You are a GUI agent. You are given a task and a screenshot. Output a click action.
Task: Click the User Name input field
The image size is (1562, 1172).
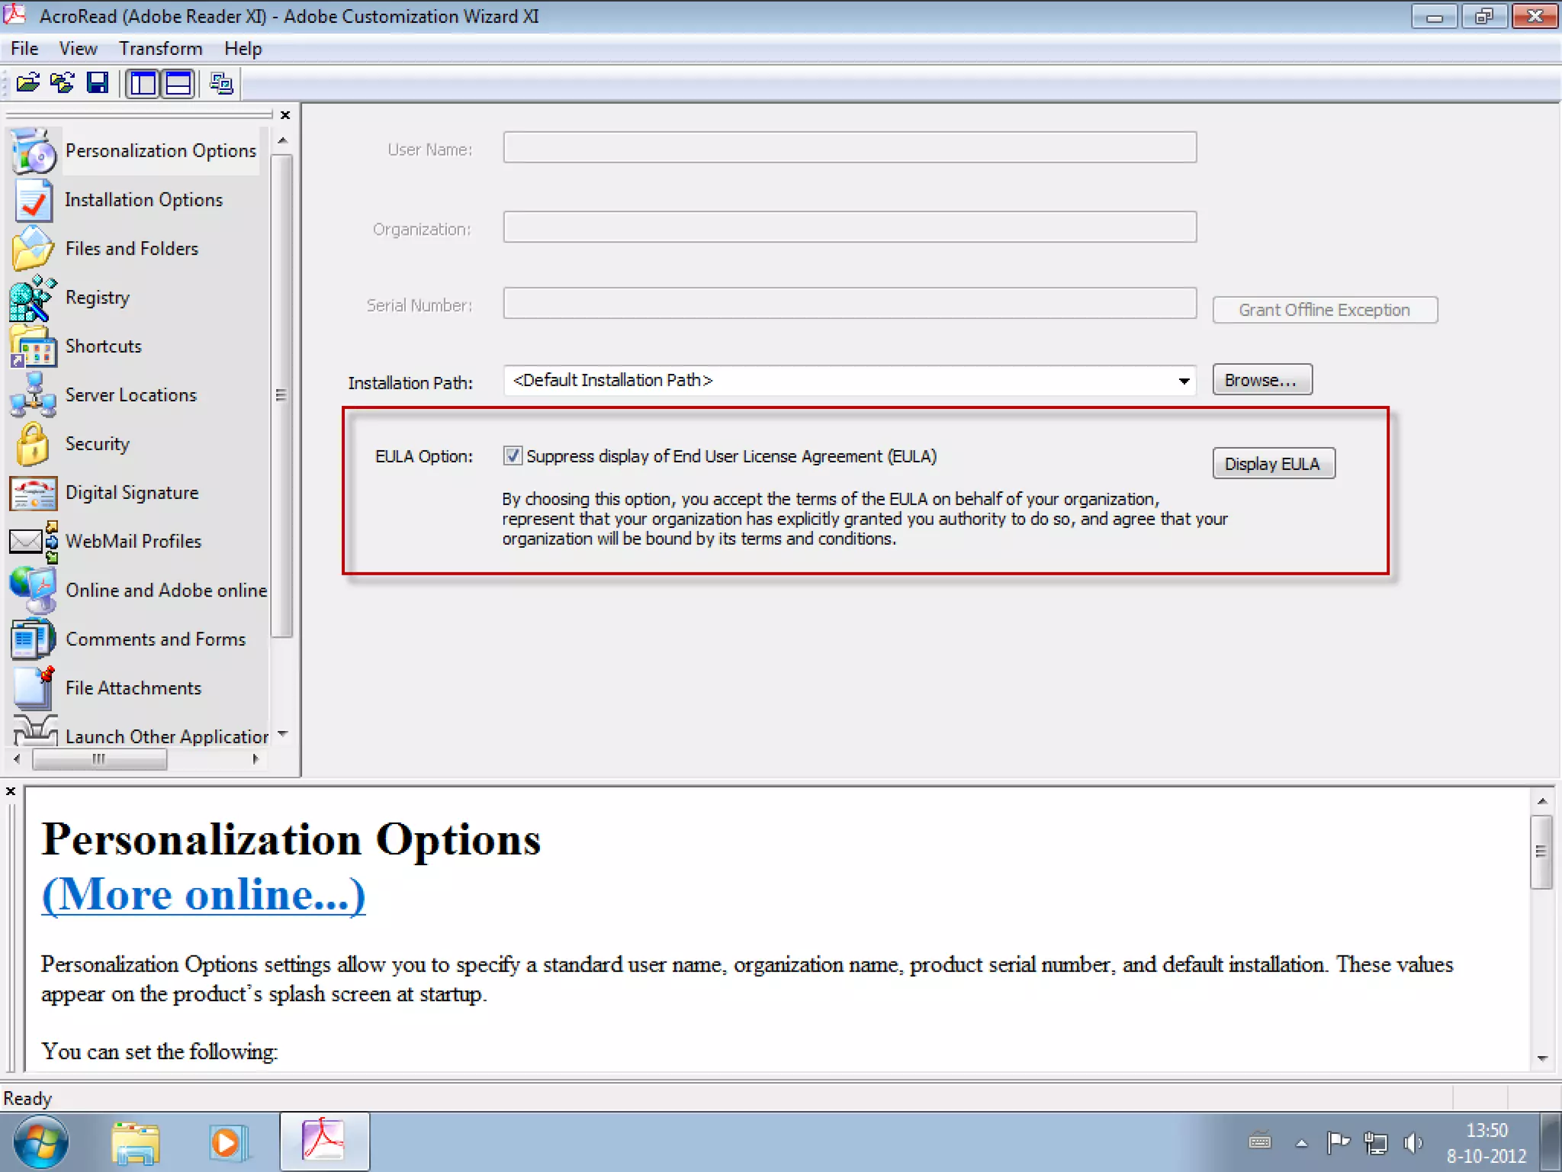click(x=850, y=147)
